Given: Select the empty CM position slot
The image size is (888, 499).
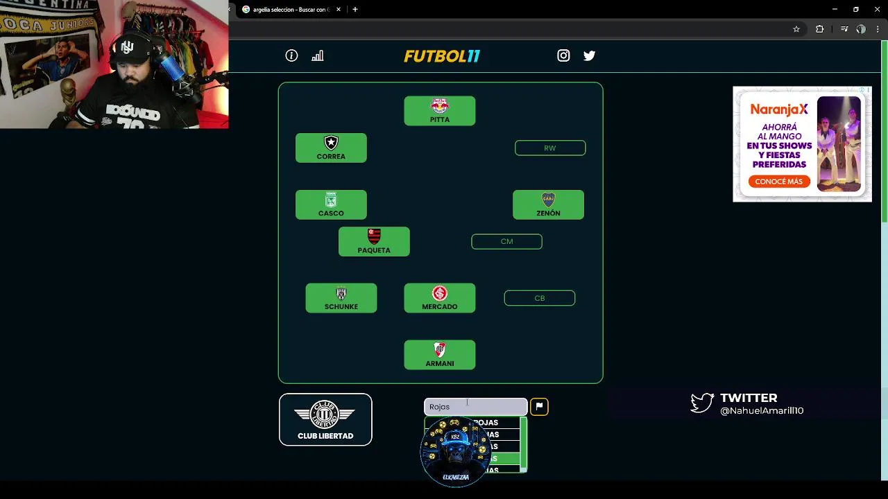Looking at the screenshot, I should click(506, 241).
